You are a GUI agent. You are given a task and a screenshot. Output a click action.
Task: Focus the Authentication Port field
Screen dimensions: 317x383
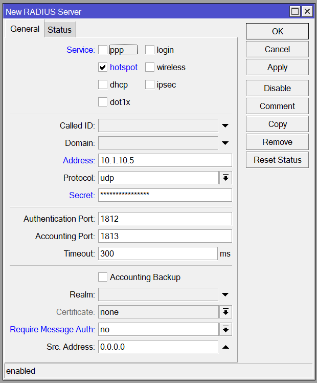point(165,219)
